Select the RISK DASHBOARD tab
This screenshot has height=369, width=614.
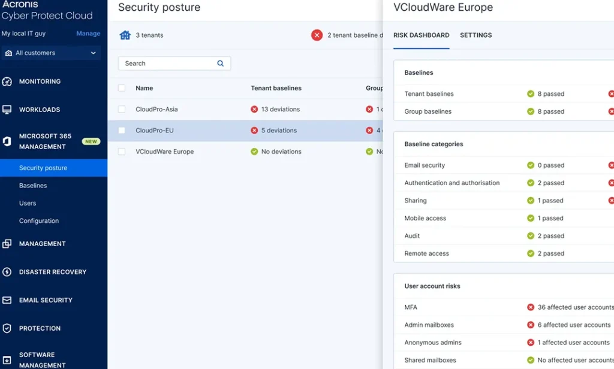[422, 35]
